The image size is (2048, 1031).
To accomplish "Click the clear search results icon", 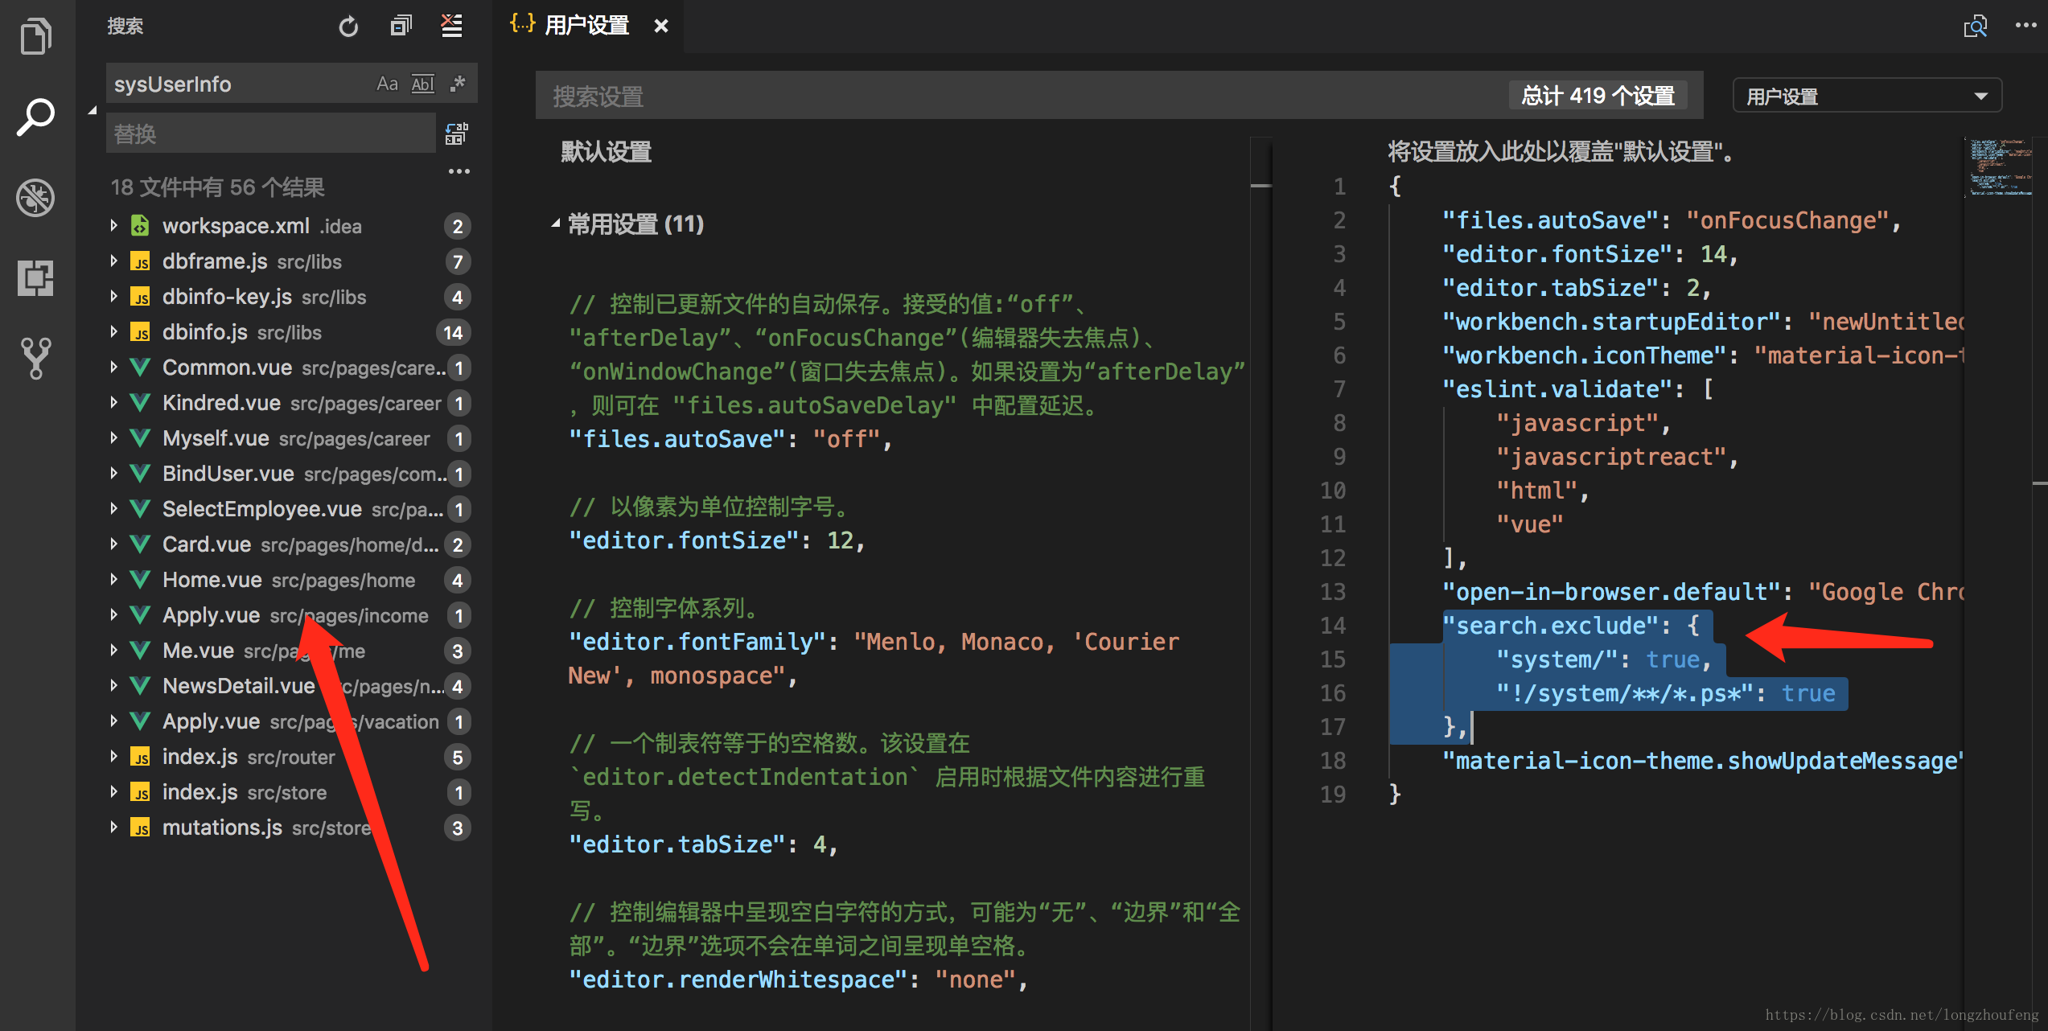I will coord(452,27).
